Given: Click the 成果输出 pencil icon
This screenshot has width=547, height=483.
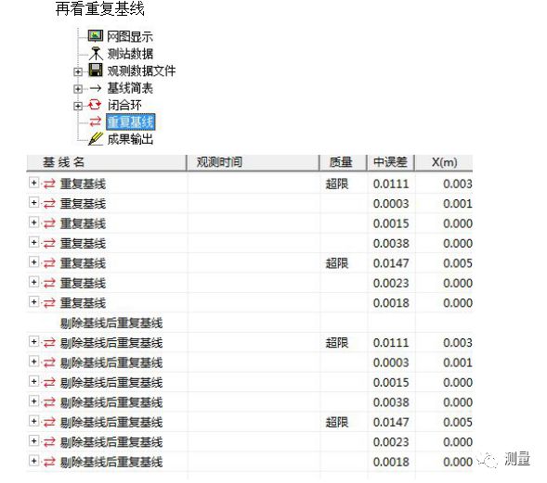Looking at the screenshot, I should click(96, 139).
